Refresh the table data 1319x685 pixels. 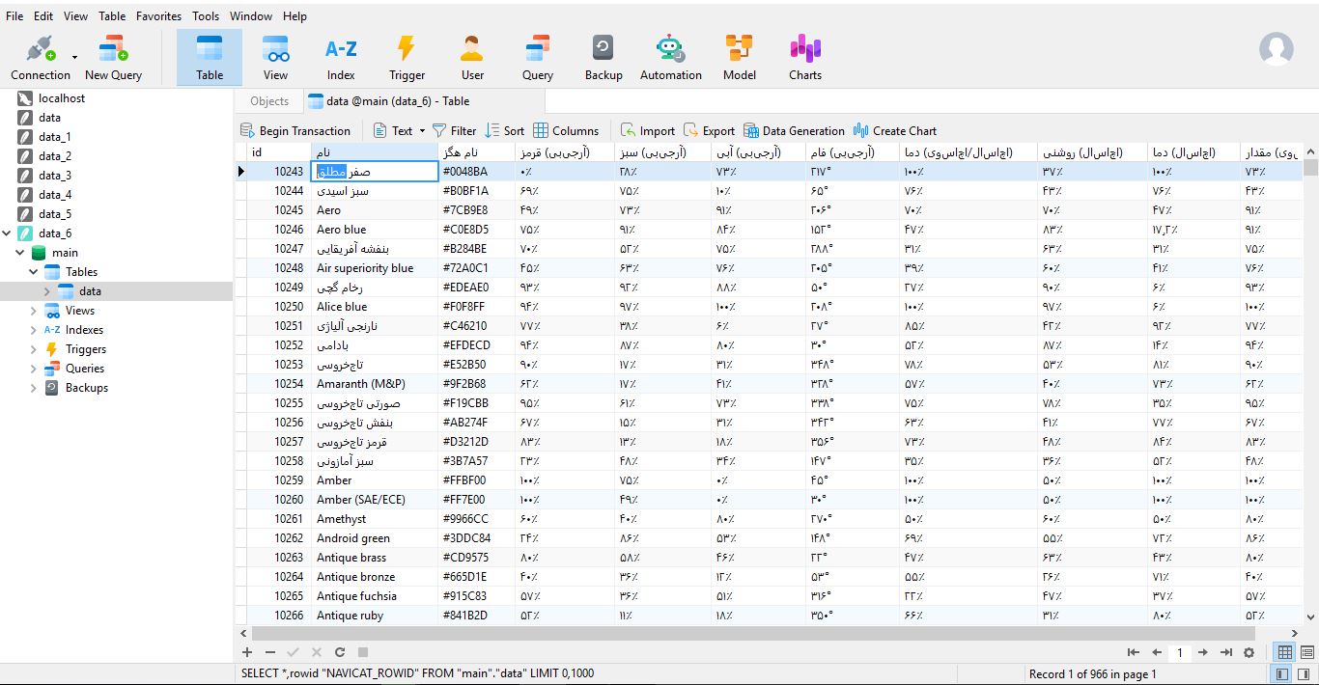(340, 652)
